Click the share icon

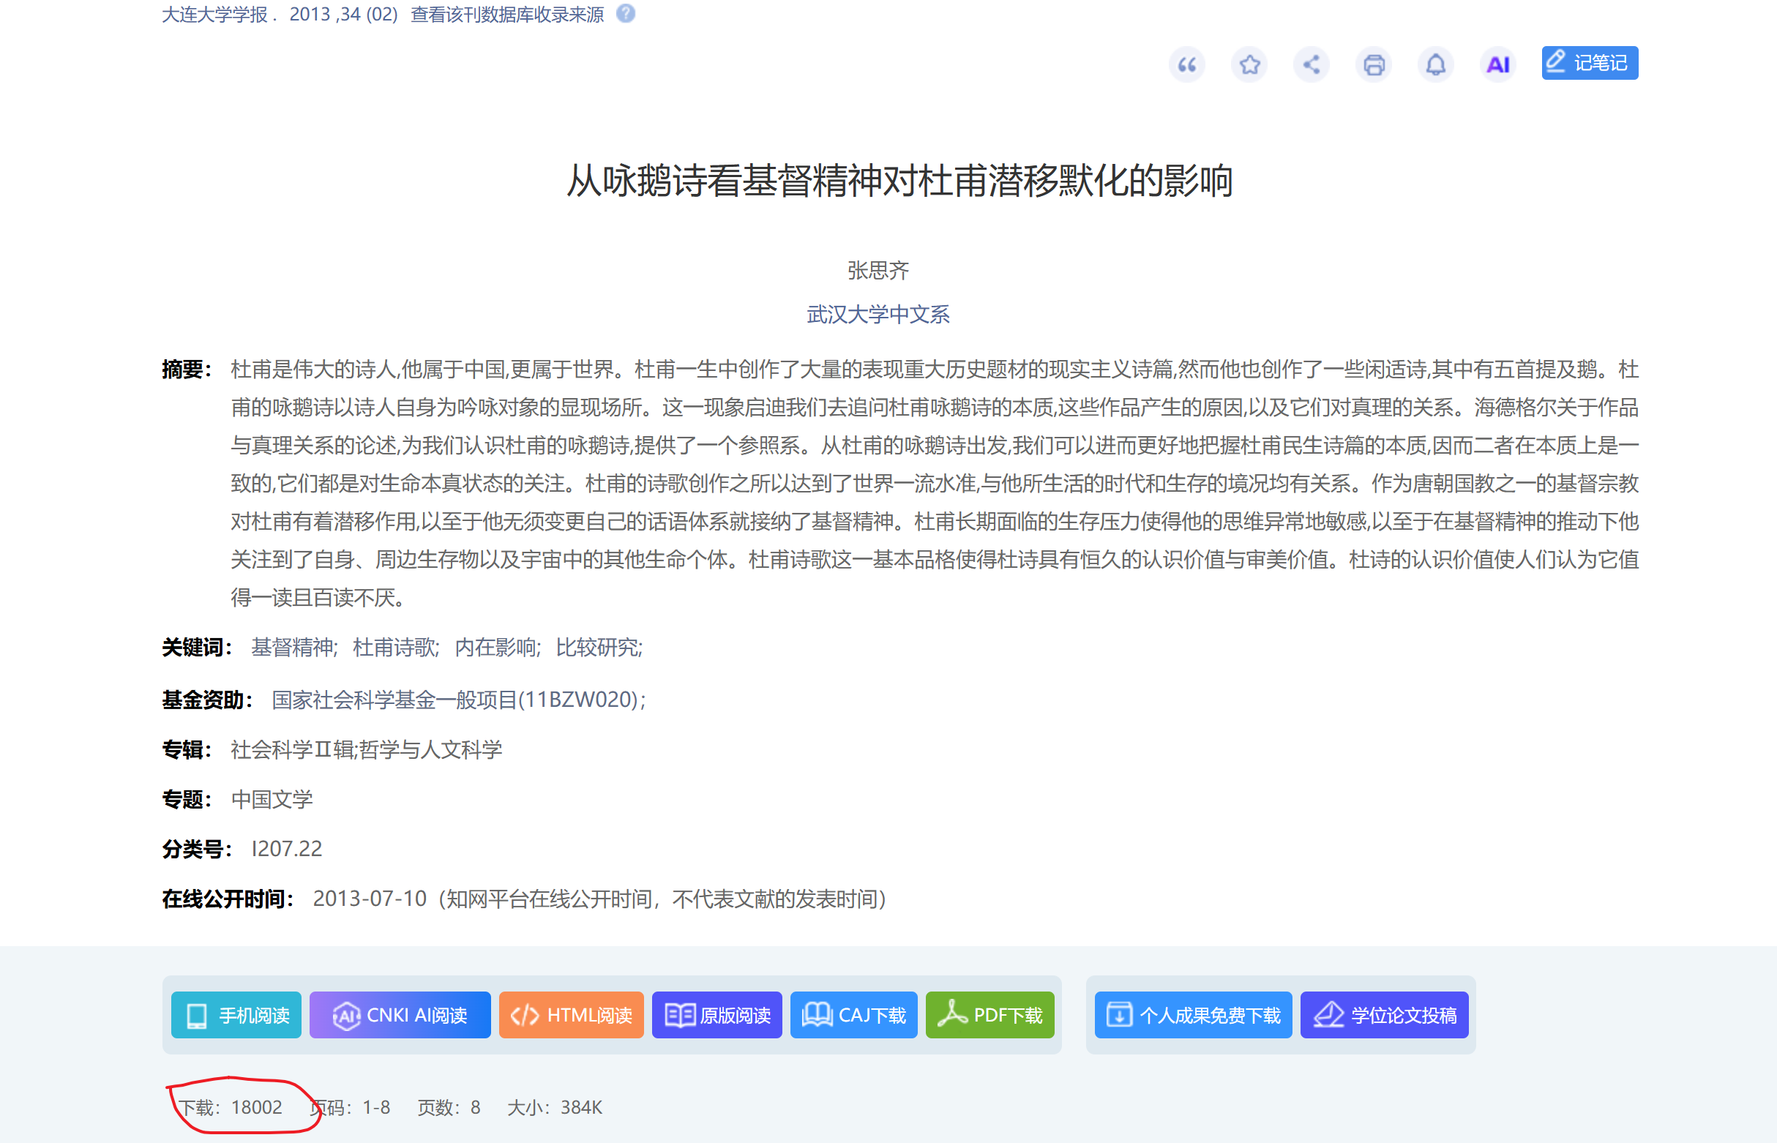click(1312, 64)
